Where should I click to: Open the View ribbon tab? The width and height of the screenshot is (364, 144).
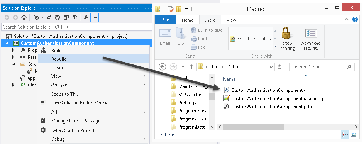tap(231, 20)
